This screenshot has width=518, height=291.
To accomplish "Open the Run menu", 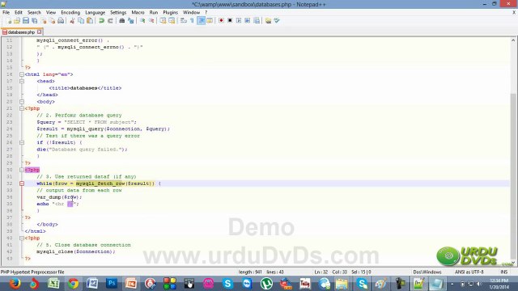I will [x=154, y=13].
